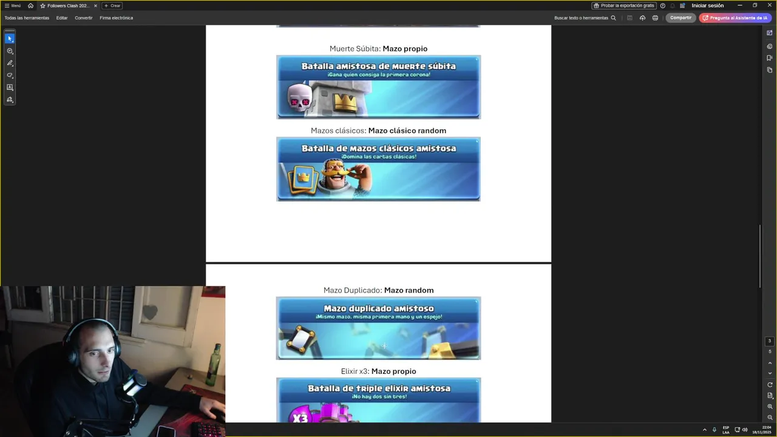Go to the Home view icon

coord(30,5)
